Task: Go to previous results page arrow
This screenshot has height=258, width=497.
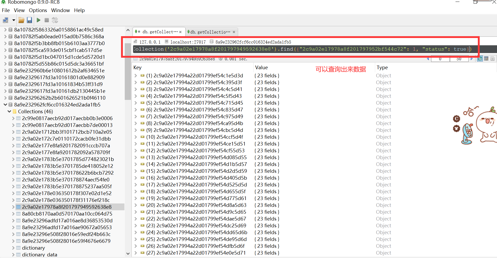Action: click(x=428, y=59)
